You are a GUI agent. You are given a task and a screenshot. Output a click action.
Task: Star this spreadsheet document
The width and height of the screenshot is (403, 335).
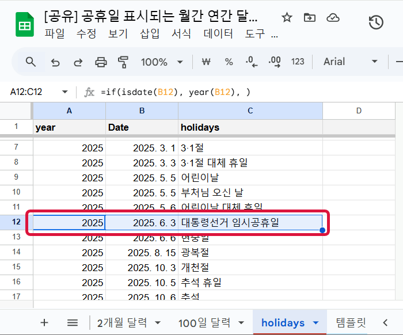click(287, 17)
